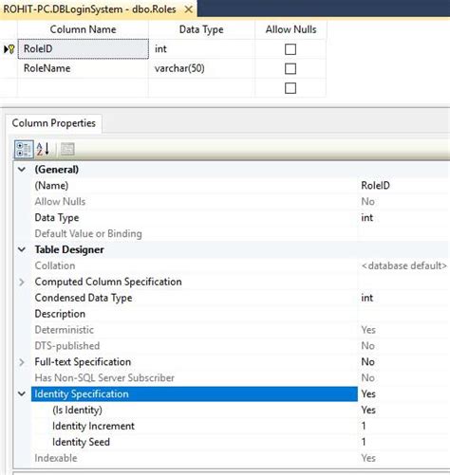Select the RoleID column name cell
The width and height of the screenshot is (450, 475).
(84, 49)
